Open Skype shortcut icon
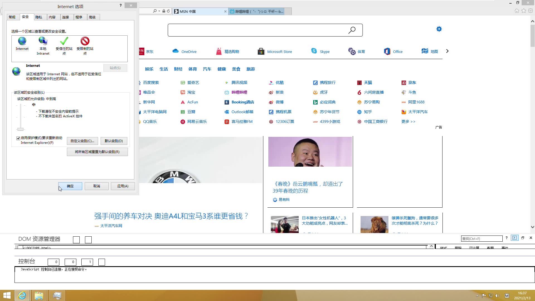 314,51
